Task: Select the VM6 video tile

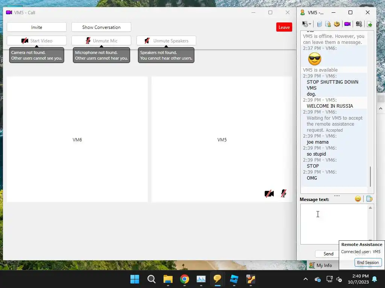Action: coord(77,139)
